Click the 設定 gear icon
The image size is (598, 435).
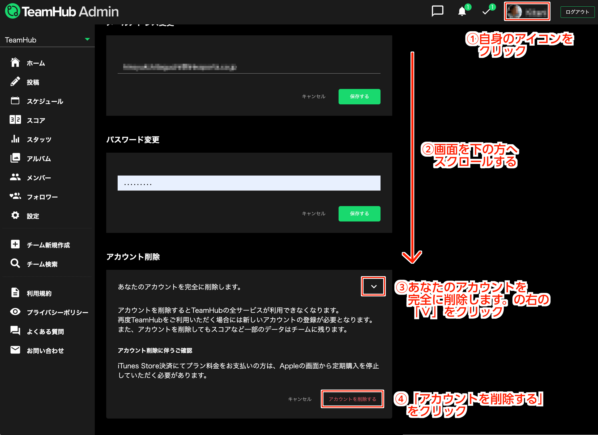[15, 216]
